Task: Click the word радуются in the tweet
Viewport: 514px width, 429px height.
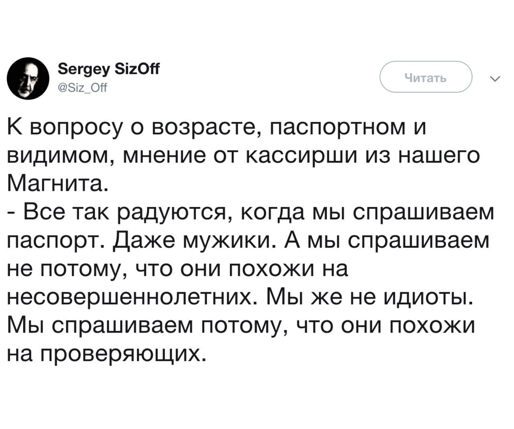Action: coord(172,212)
